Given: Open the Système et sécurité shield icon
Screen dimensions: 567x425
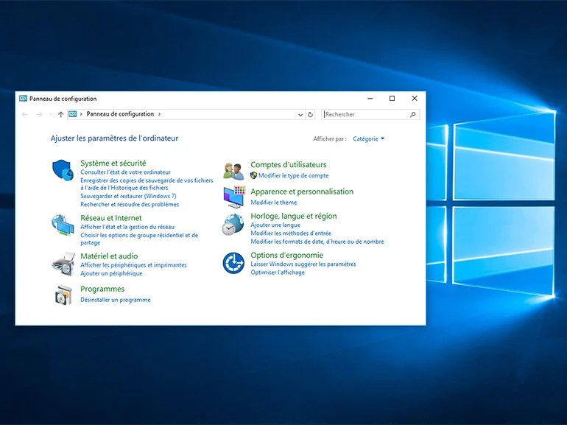Looking at the screenshot, I should click(x=63, y=170).
